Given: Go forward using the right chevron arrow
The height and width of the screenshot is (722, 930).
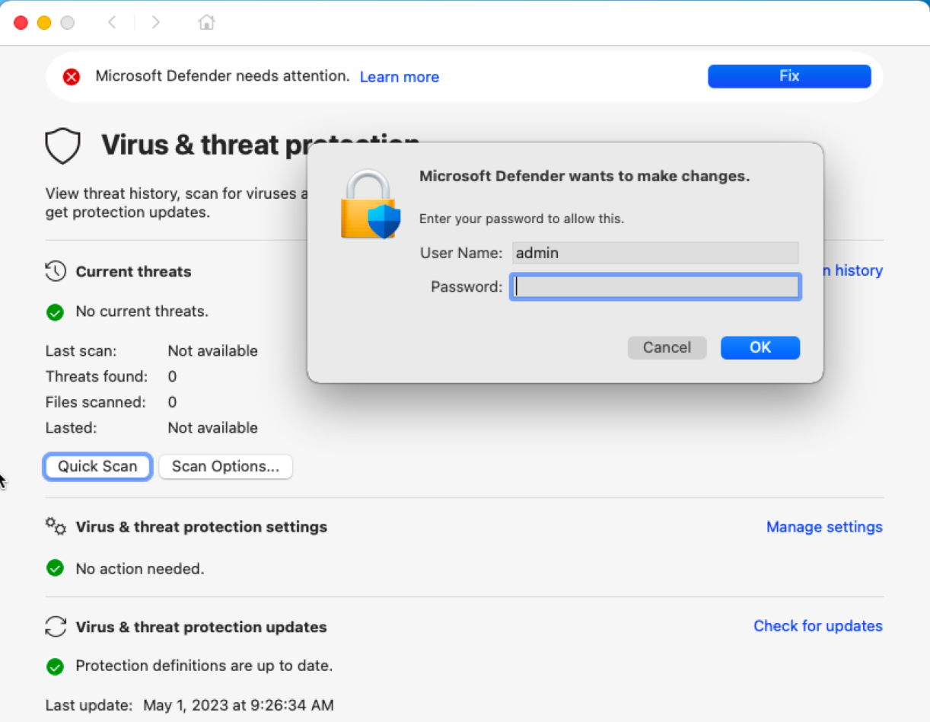Looking at the screenshot, I should [156, 23].
